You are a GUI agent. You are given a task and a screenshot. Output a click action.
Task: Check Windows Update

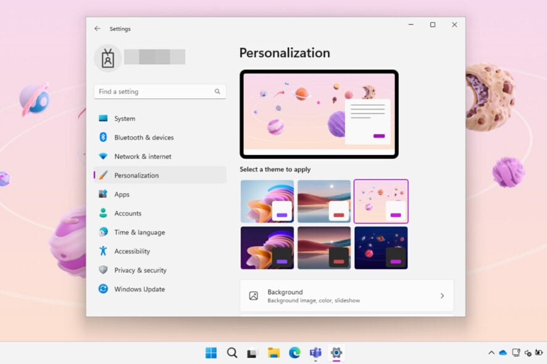tap(140, 289)
